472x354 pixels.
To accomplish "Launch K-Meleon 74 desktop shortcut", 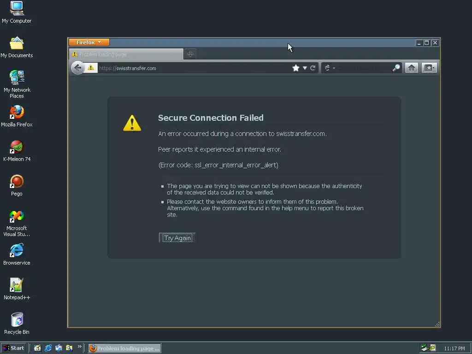I will [x=17, y=151].
